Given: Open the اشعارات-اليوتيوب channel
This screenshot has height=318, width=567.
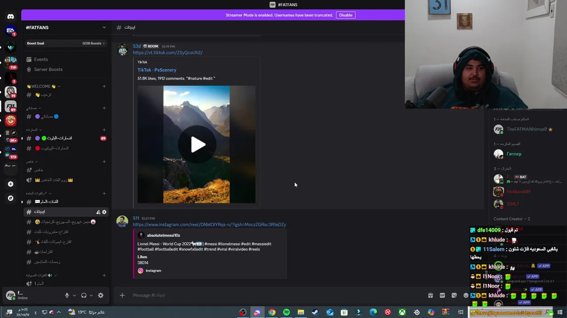Looking at the screenshot, I should pyautogui.click(x=66, y=148).
